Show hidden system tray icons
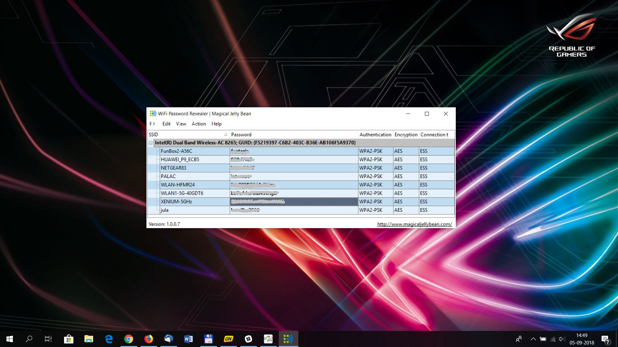 pos(533,339)
